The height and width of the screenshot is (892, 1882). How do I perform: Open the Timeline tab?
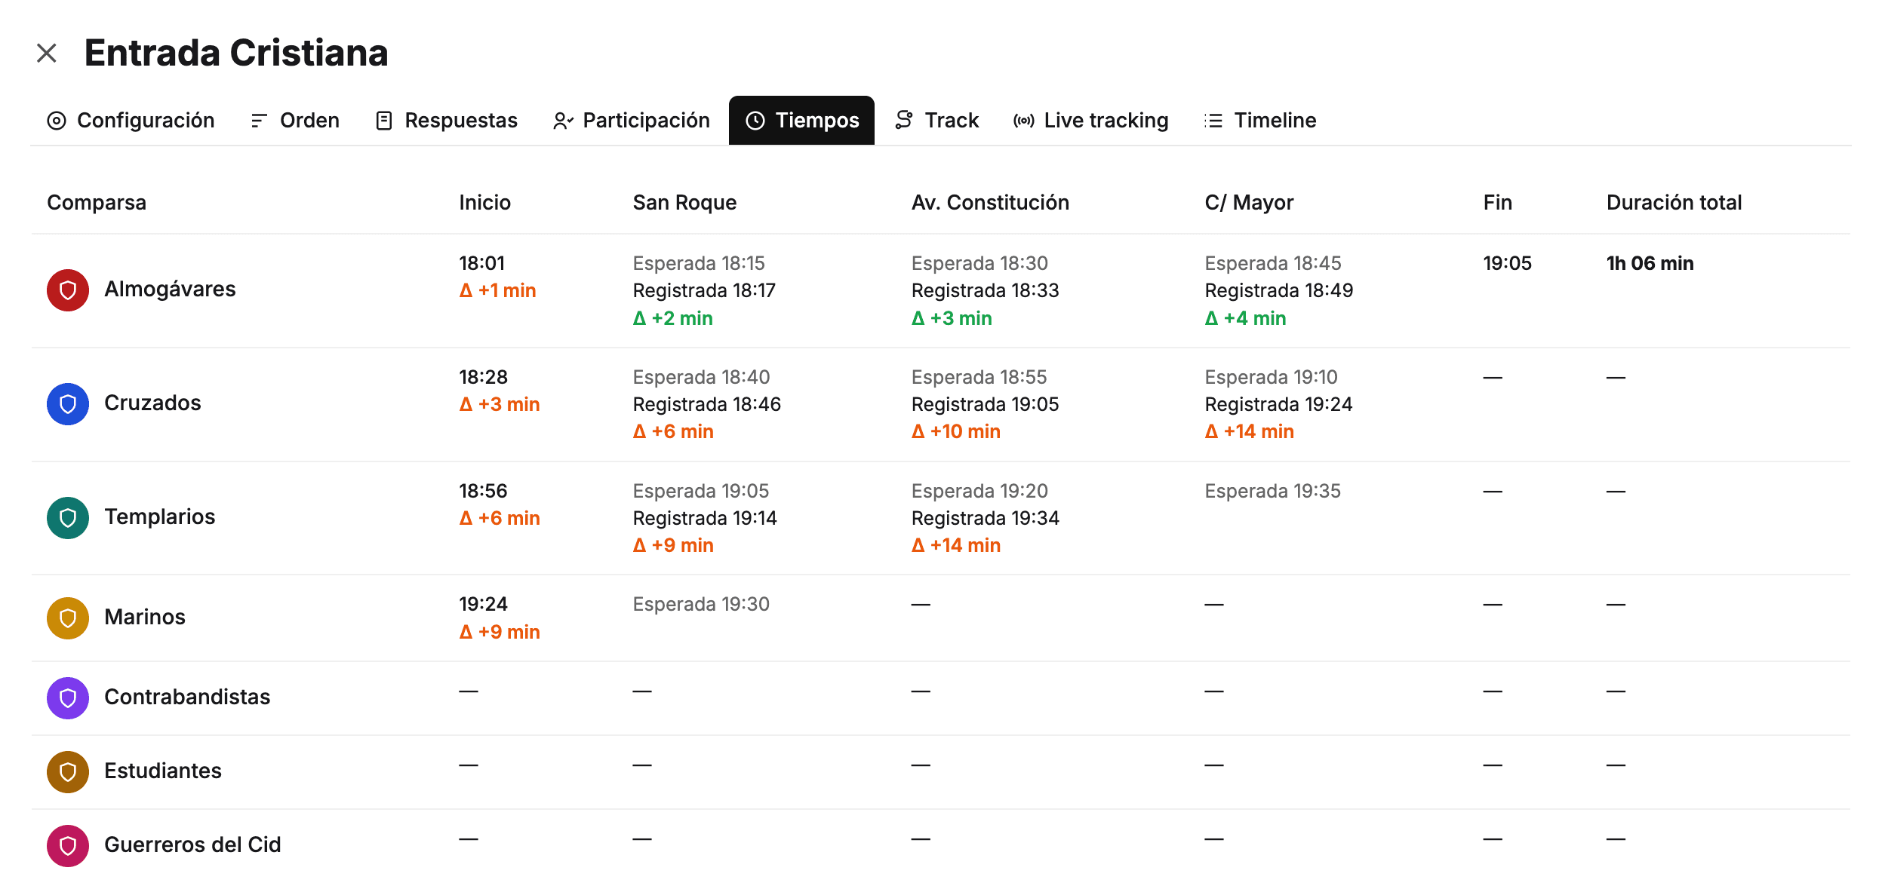(x=1260, y=121)
